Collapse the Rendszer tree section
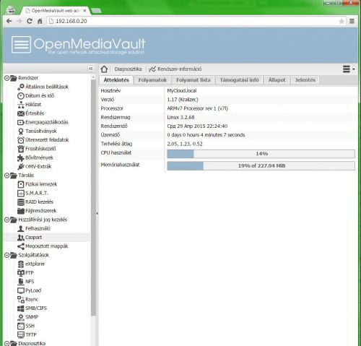The image size is (361, 346). click(x=7, y=78)
